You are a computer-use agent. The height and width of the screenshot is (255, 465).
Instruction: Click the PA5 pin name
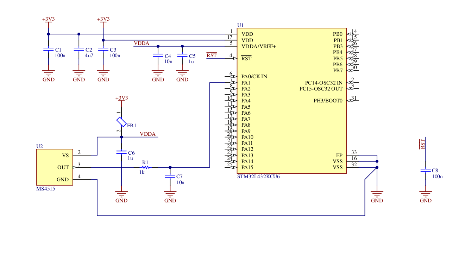(x=246, y=107)
